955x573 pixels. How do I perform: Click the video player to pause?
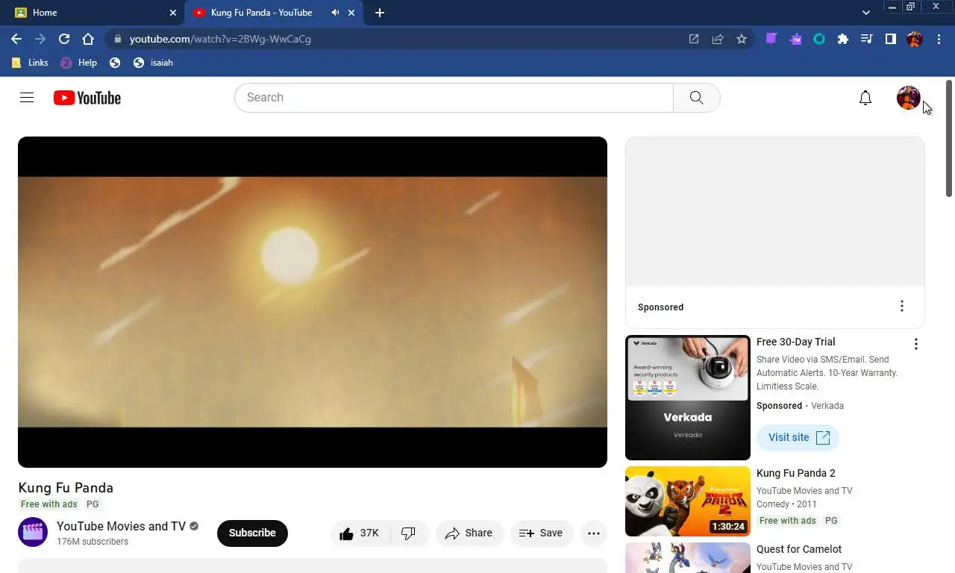pos(313,302)
